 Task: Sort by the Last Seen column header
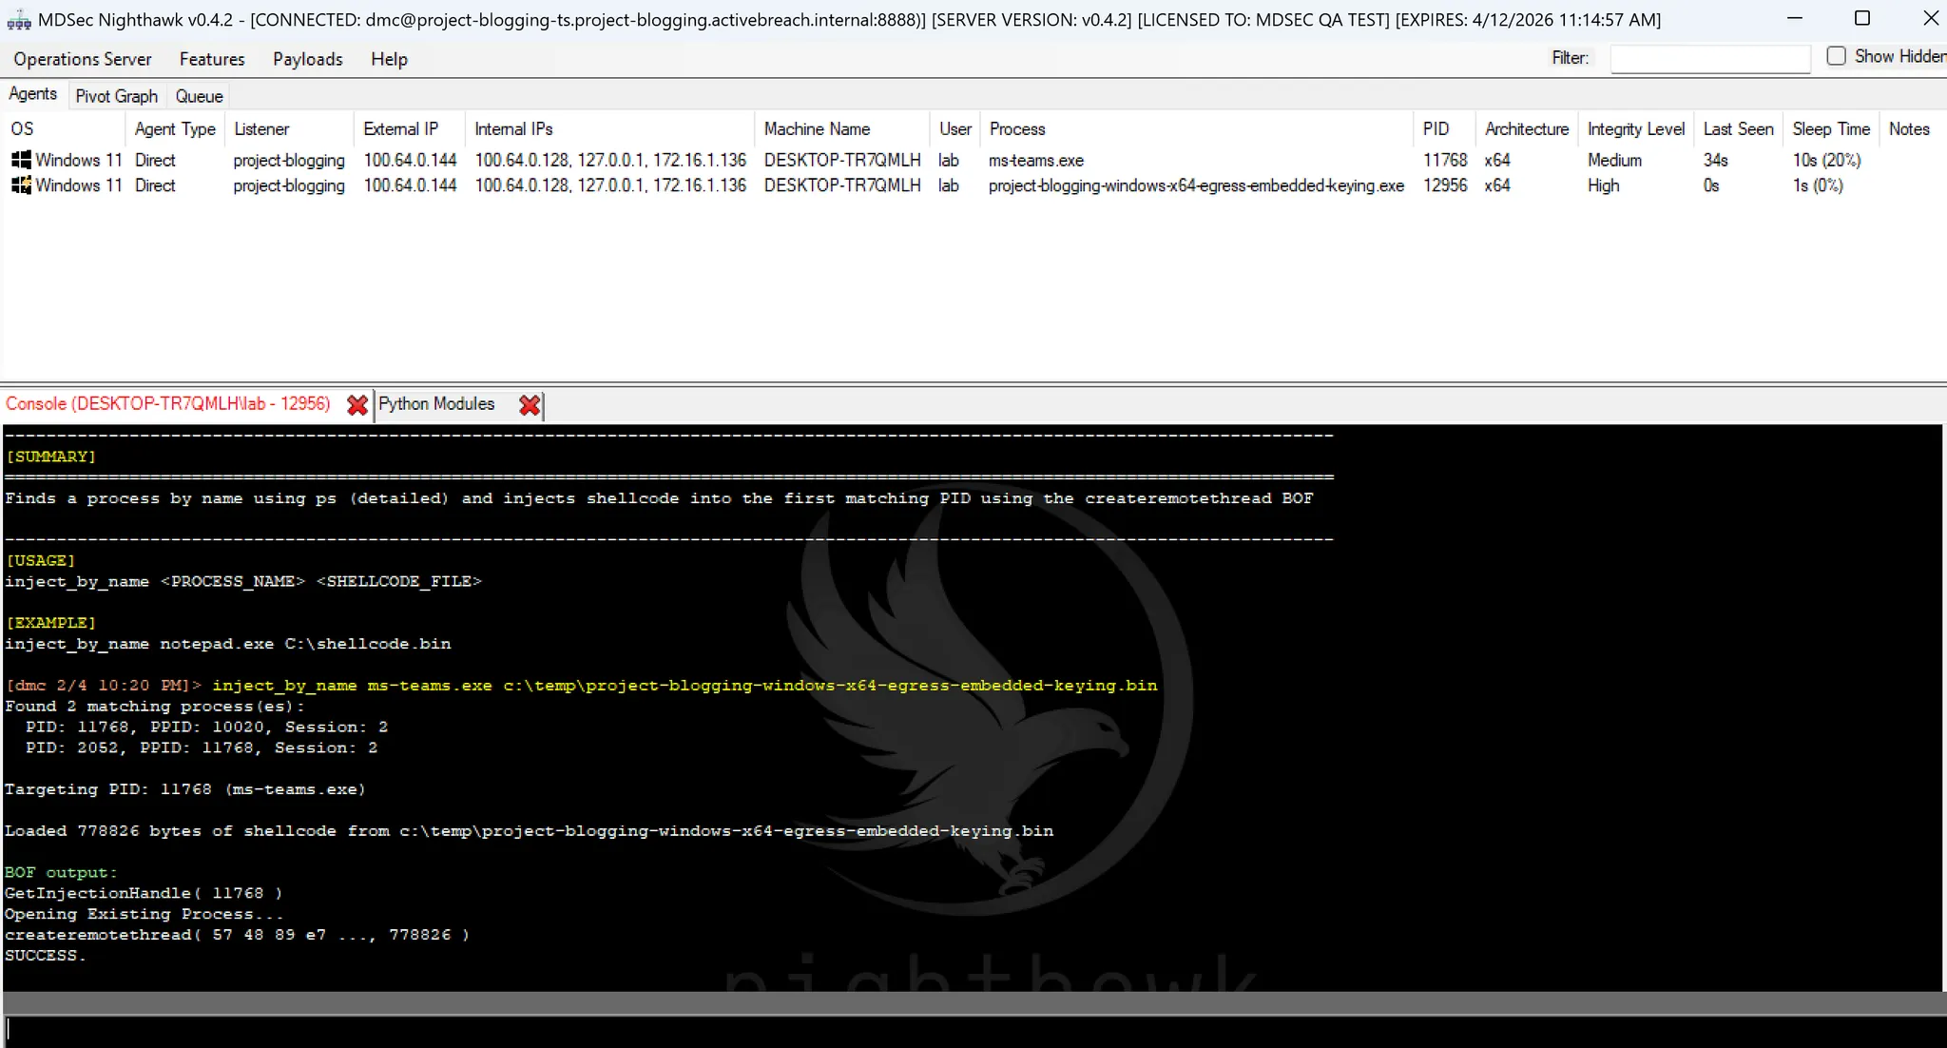coord(1738,129)
